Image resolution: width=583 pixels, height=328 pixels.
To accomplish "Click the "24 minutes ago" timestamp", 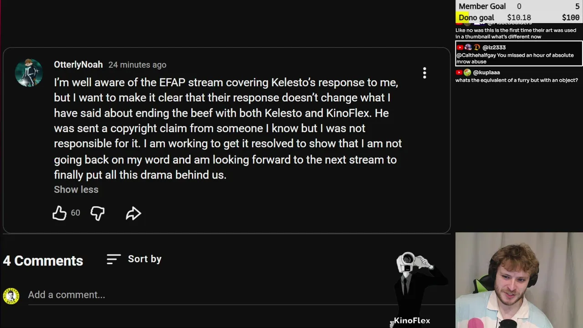I will click(137, 65).
